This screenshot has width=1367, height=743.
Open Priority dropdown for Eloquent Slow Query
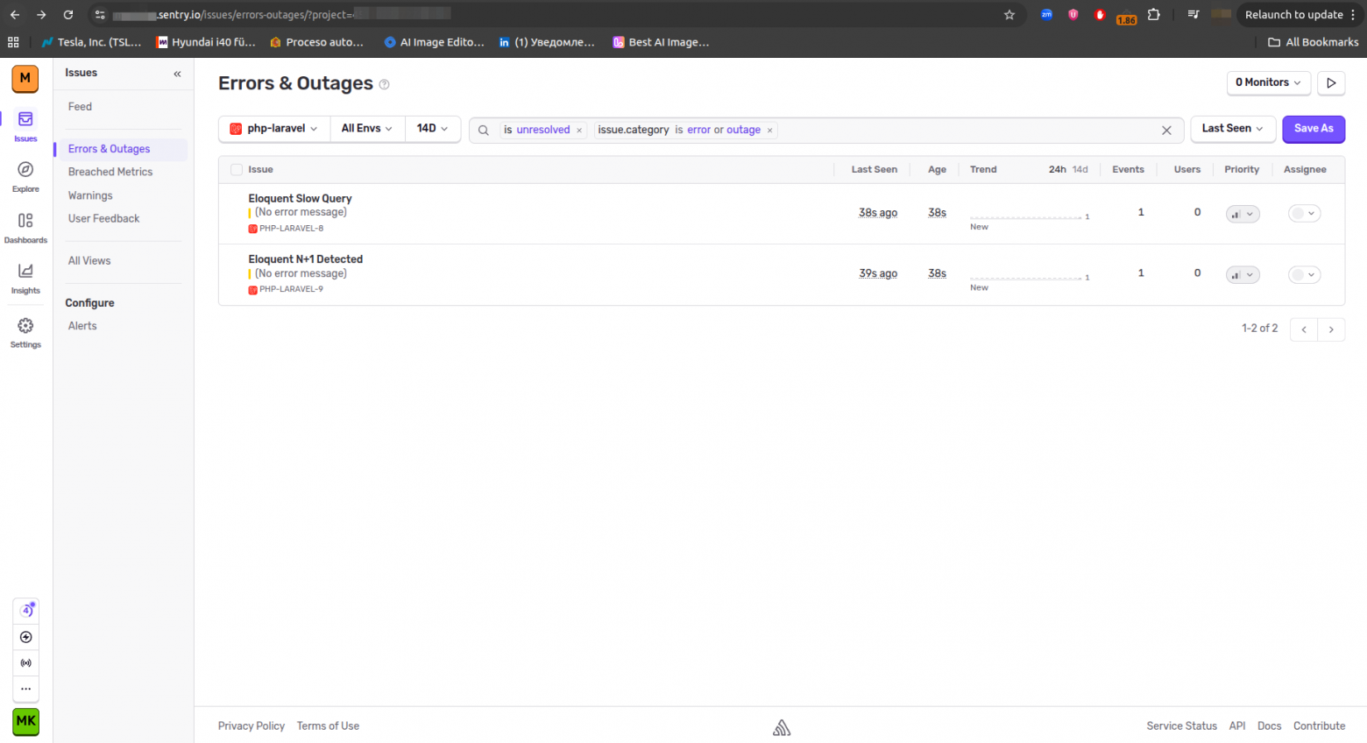coord(1242,213)
